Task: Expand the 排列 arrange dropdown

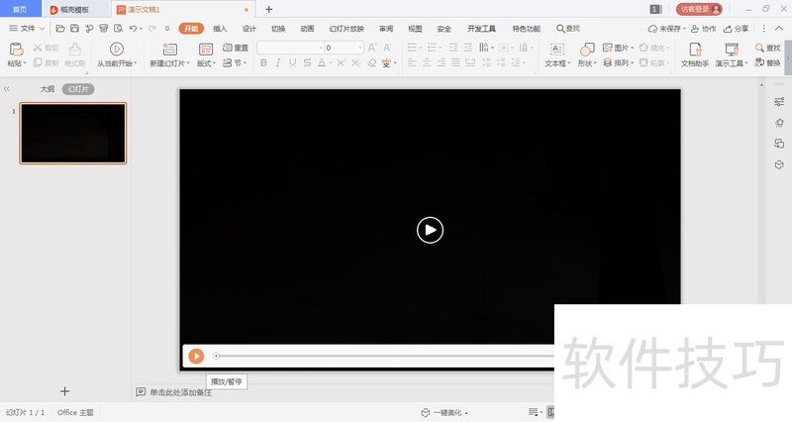Action: (632, 62)
